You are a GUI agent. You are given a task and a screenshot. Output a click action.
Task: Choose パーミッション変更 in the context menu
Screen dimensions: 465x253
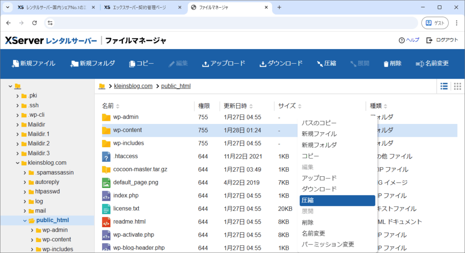tap(328, 244)
